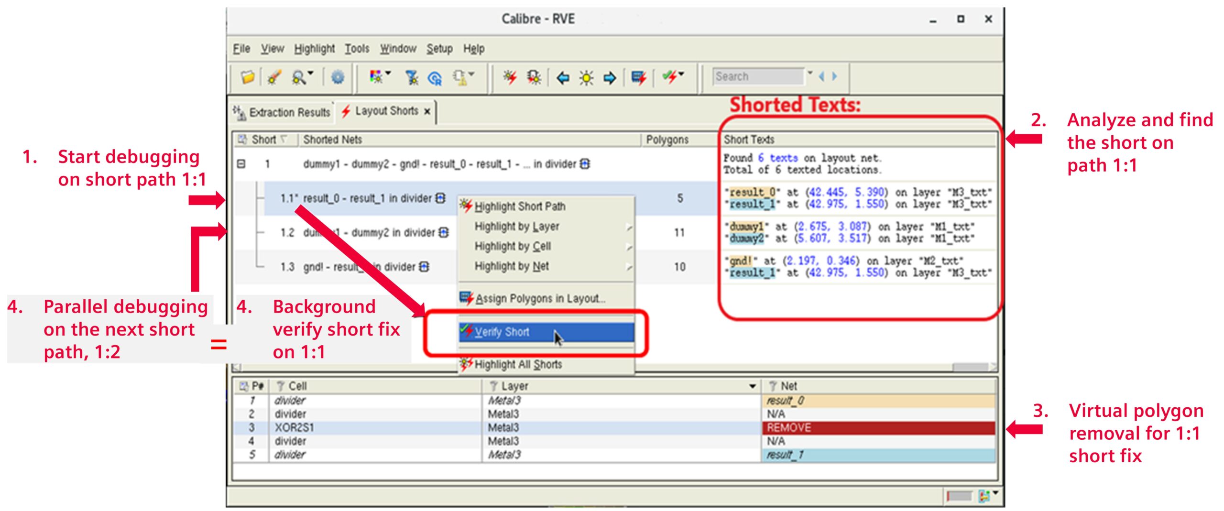Open the Setup menu
Viewport: 1224px width, 511px height.
[439, 49]
